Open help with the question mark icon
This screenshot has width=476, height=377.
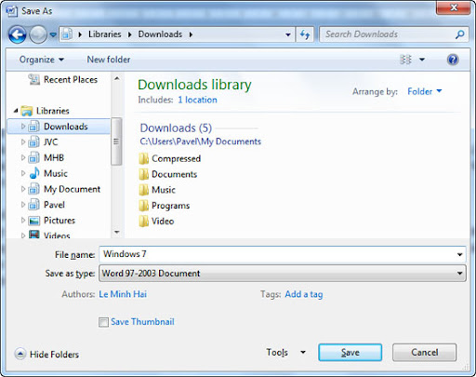pyautogui.click(x=453, y=60)
